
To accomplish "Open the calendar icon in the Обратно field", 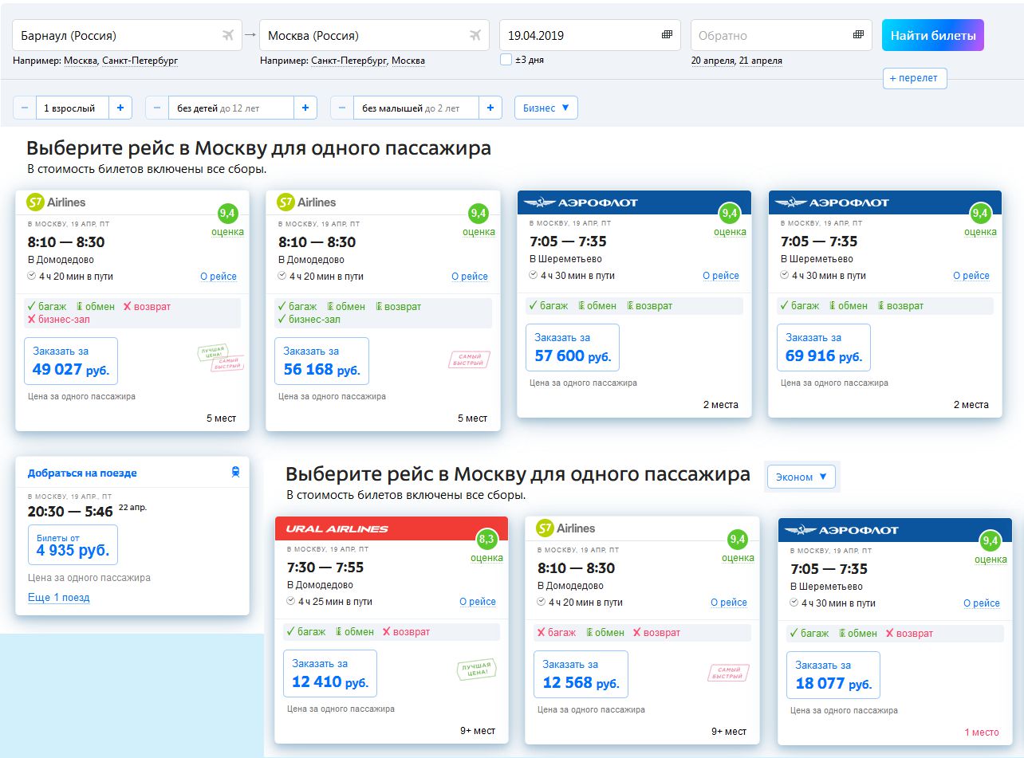I will [x=858, y=35].
